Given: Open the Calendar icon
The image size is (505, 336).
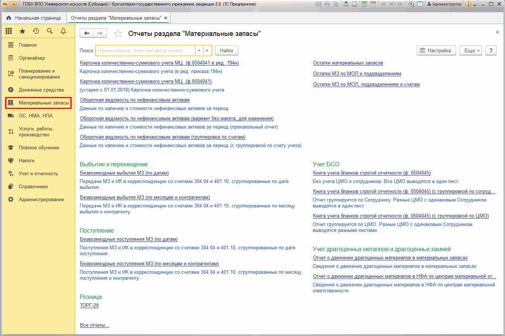Looking at the screenshot, I should 373,4.
